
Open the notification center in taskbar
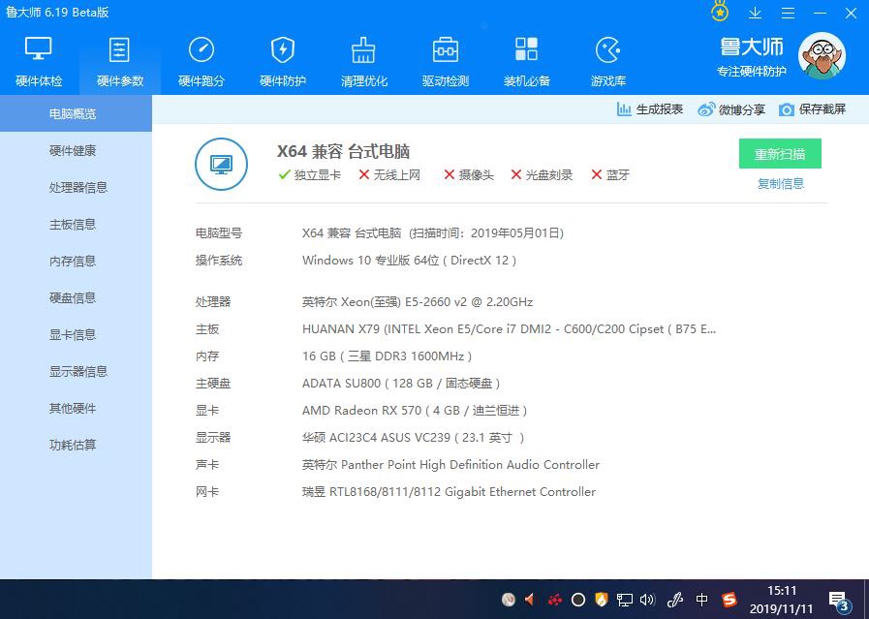click(839, 601)
